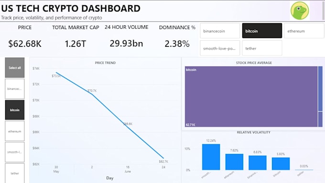Image resolution: width=325 pixels, height=183 pixels.
Task: Select the smooth-love-po... slicer tile
Action: pyautogui.click(x=220, y=48)
